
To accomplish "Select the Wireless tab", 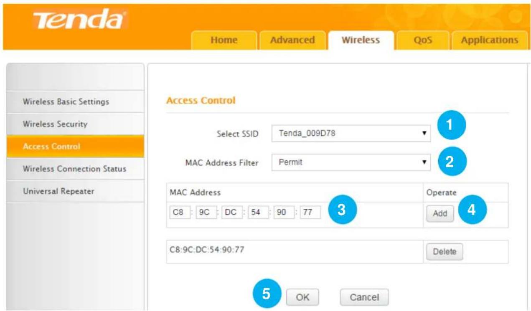I will [361, 40].
